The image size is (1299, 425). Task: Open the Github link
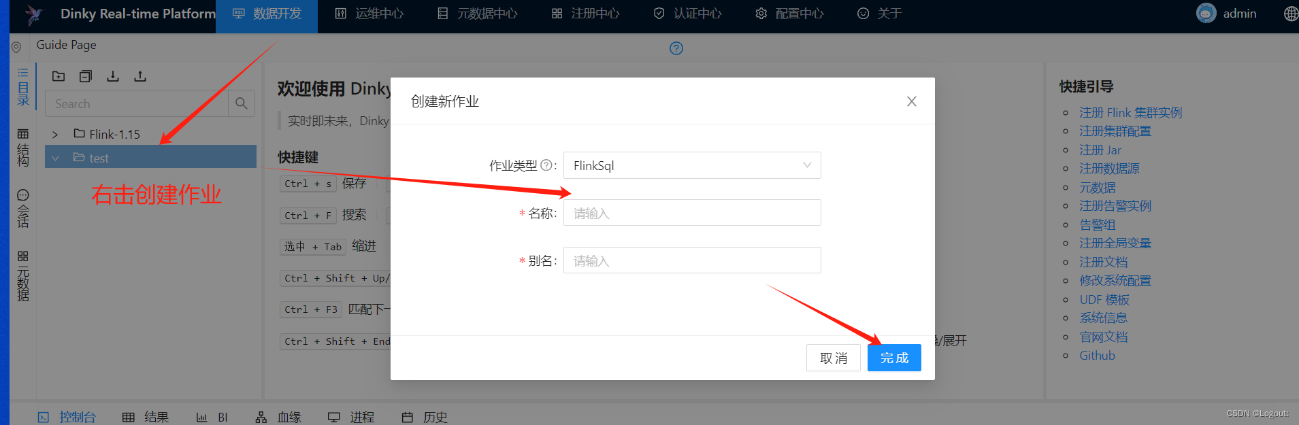pos(1097,355)
